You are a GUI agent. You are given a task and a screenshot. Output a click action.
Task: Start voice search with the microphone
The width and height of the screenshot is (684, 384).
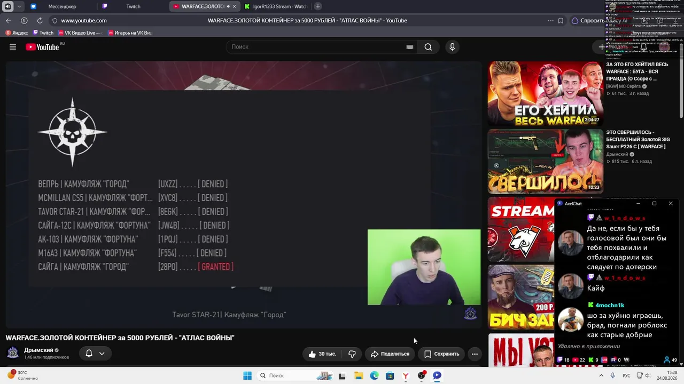coord(452,47)
